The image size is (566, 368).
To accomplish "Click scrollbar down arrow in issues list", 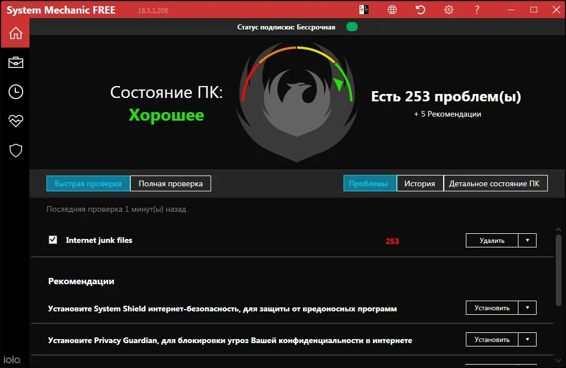I will pos(559,361).
